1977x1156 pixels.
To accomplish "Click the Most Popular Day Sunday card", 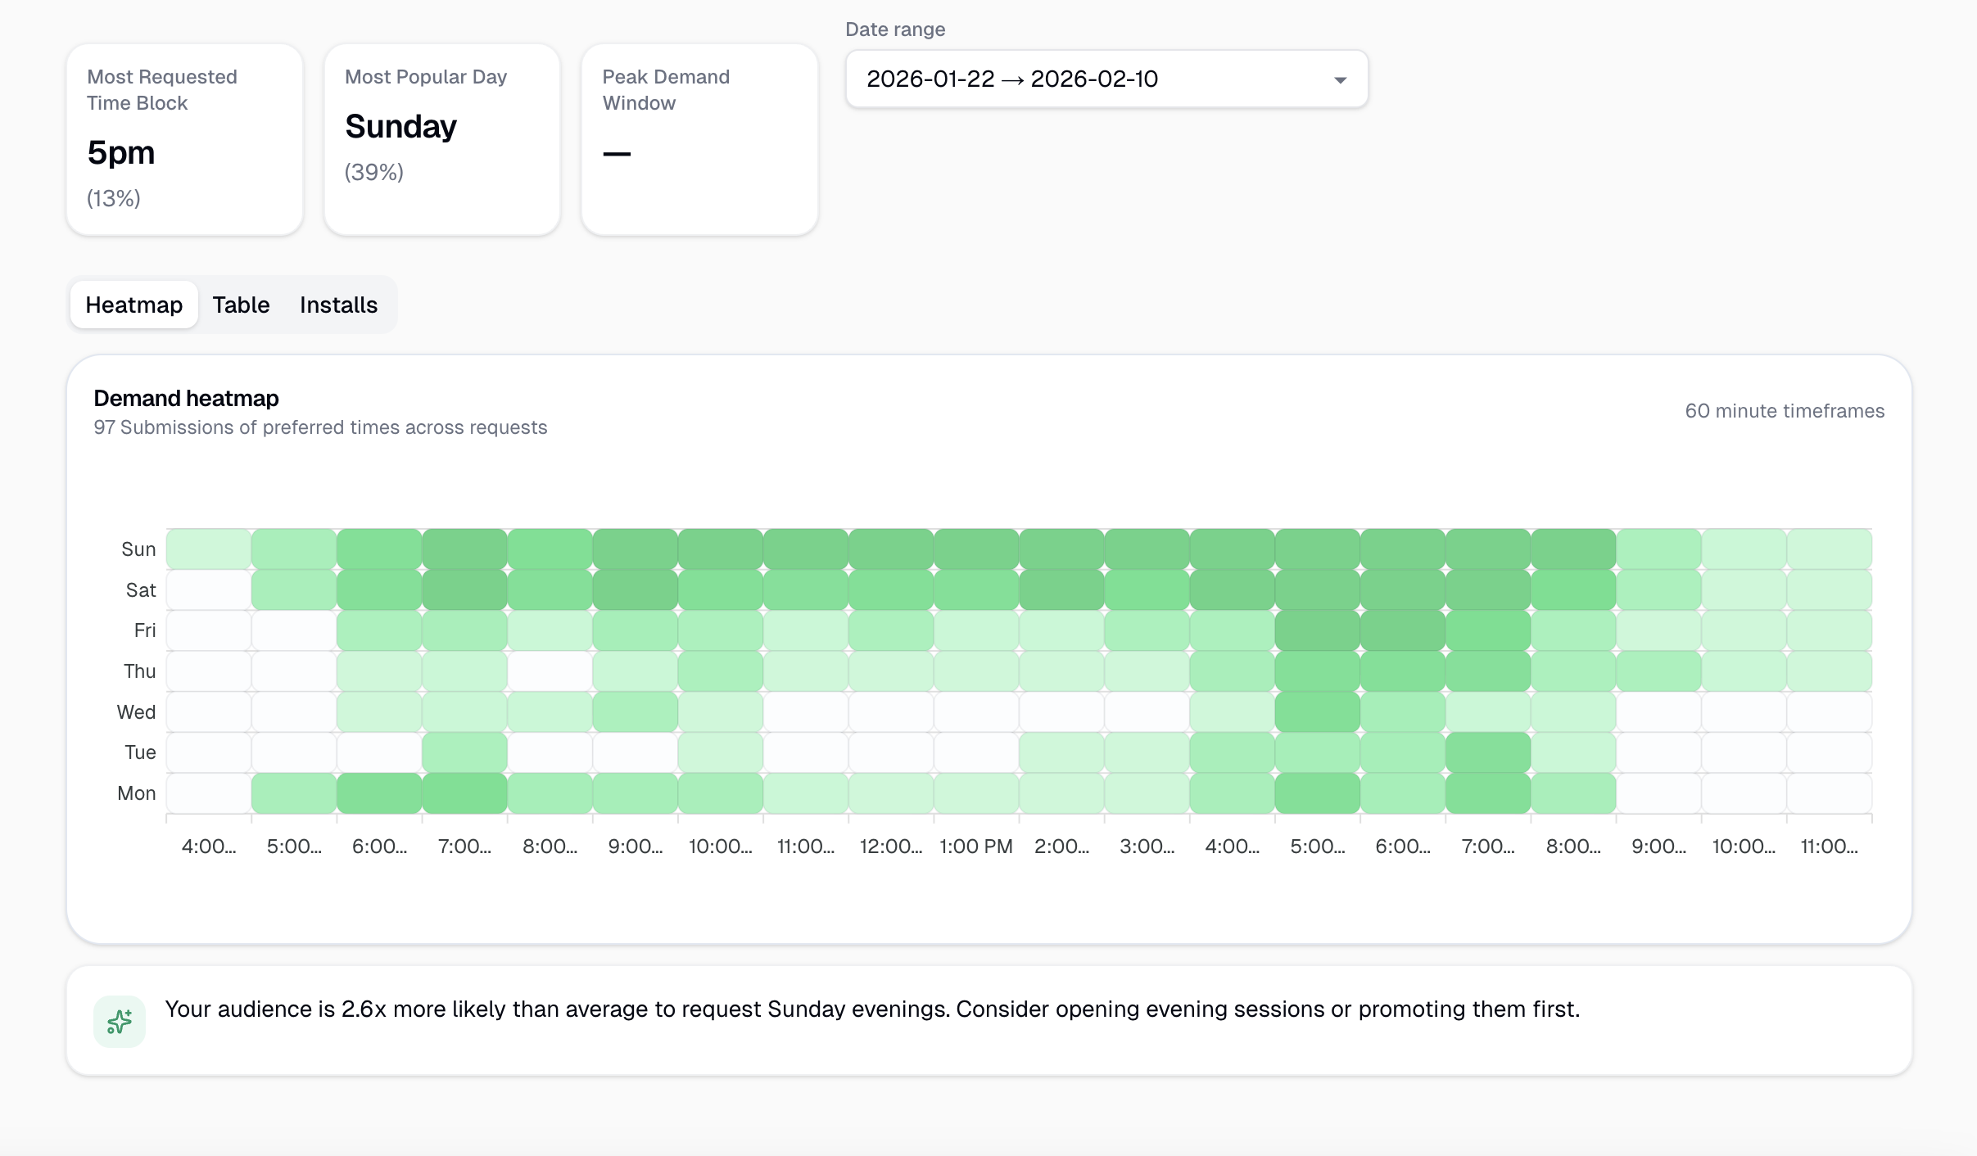I will coord(442,139).
